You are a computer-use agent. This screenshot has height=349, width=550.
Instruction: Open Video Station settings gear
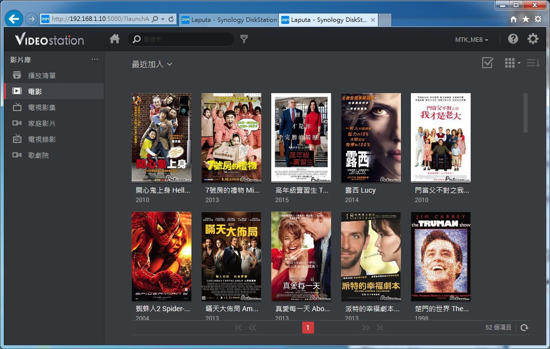(x=533, y=39)
